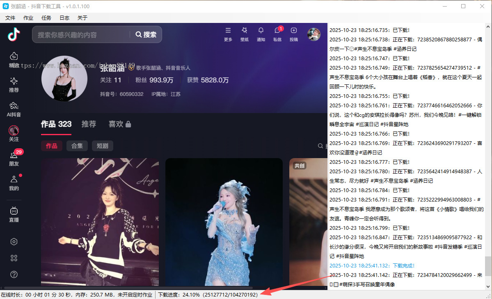Click log entry 7238520867880258877
The height and width of the screenshot is (299, 492).
pyautogui.click(x=406, y=44)
